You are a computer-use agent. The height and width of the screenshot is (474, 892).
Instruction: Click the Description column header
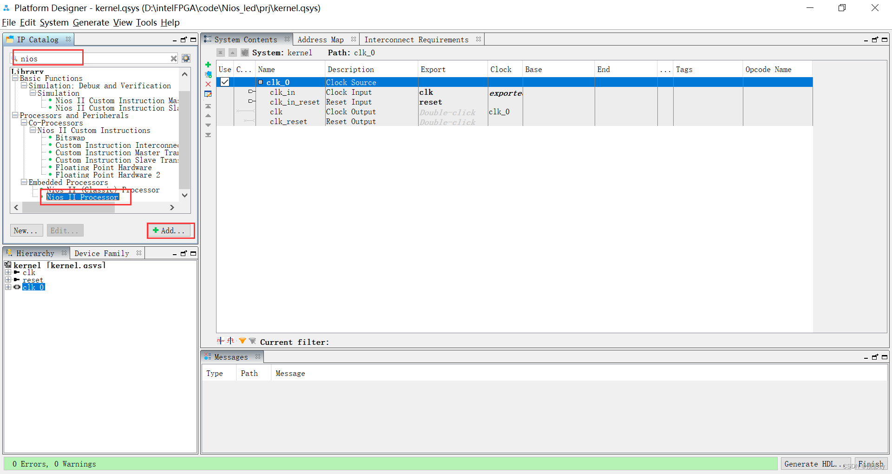point(371,69)
